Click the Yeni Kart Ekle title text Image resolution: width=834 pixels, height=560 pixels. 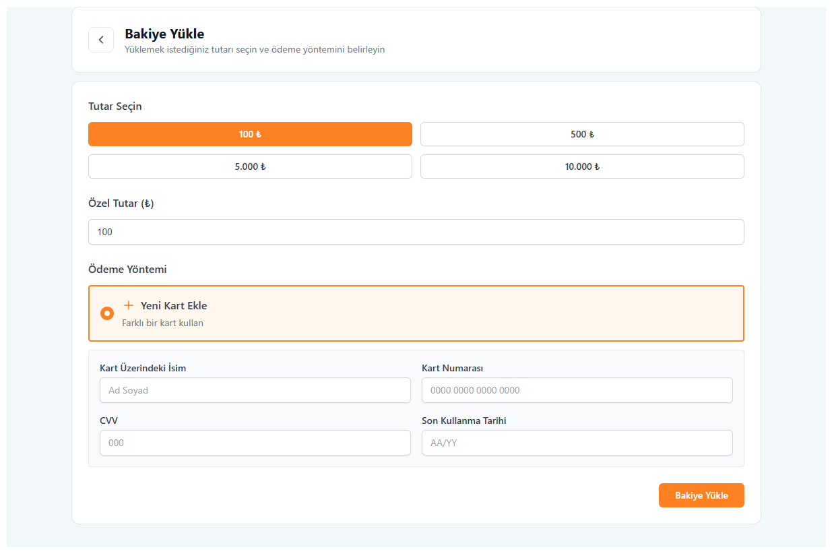pyautogui.click(x=174, y=306)
